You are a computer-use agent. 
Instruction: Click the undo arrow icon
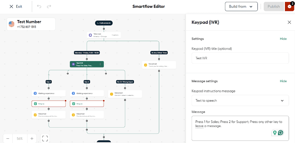[x=39, y=7]
